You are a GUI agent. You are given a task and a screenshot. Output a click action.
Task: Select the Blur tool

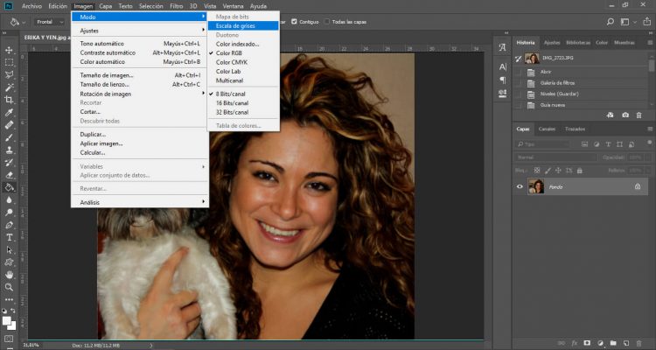pos(9,199)
